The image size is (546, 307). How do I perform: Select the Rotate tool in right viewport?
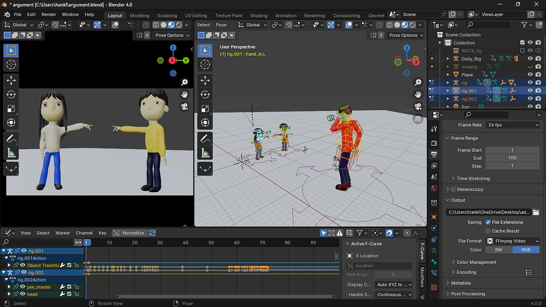[x=205, y=95]
